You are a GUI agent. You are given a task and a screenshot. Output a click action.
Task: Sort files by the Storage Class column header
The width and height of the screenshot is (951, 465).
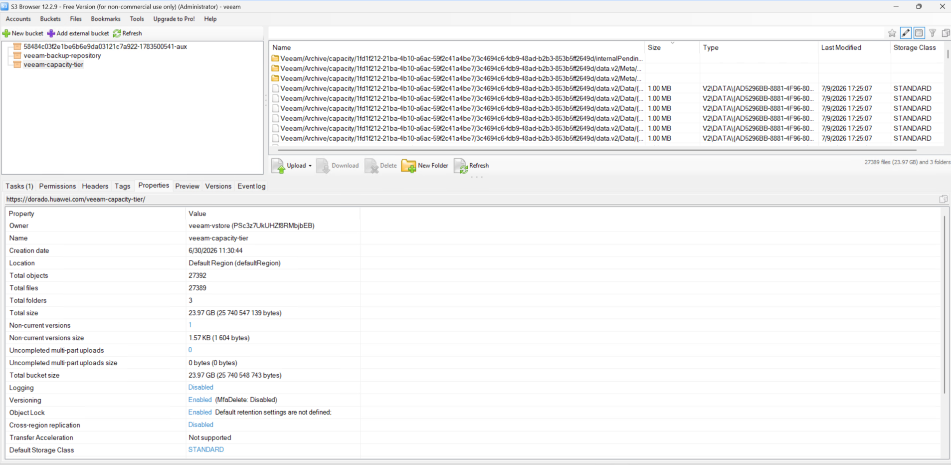[x=917, y=47]
